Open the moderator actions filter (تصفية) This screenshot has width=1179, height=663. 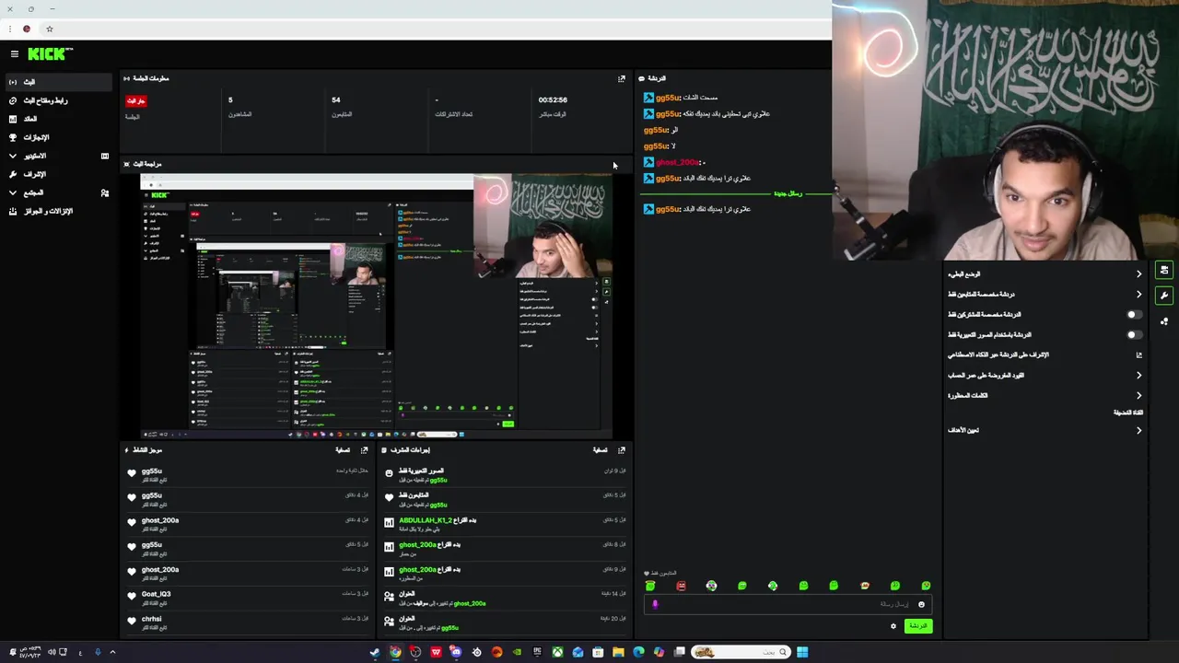pyautogui.click(x=600, y=450)
